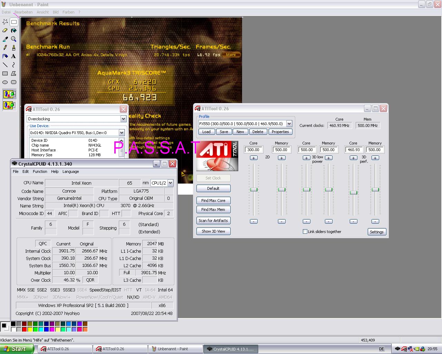The height and width of the screenshot is (354, 442).
Task: Open the Language menu in CrystalCPUID
Action: 70,171
